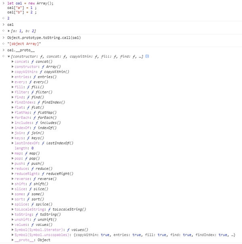
Task: Expand the constructor: Array() entry
Action: pos(13,66)
